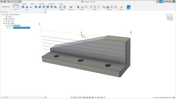Screen dimensions: 176x99
Task: Switch to the MILLING tab
Action: tap(16, 4)
